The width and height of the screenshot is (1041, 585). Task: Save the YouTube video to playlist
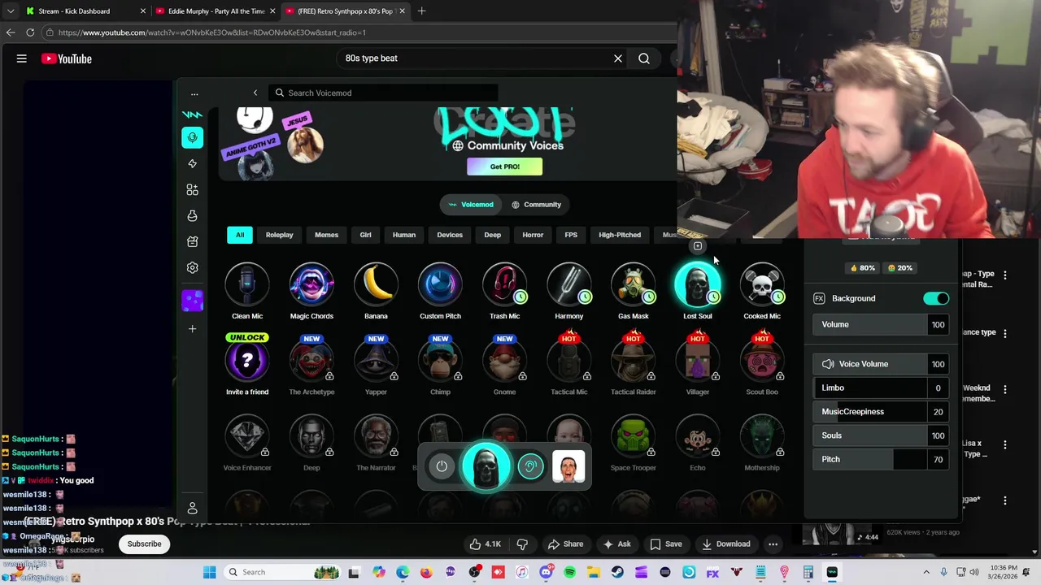point(666,544)
